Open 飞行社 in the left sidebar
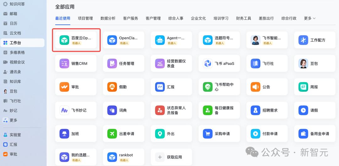Screen dimensions: 339x166 23,101
